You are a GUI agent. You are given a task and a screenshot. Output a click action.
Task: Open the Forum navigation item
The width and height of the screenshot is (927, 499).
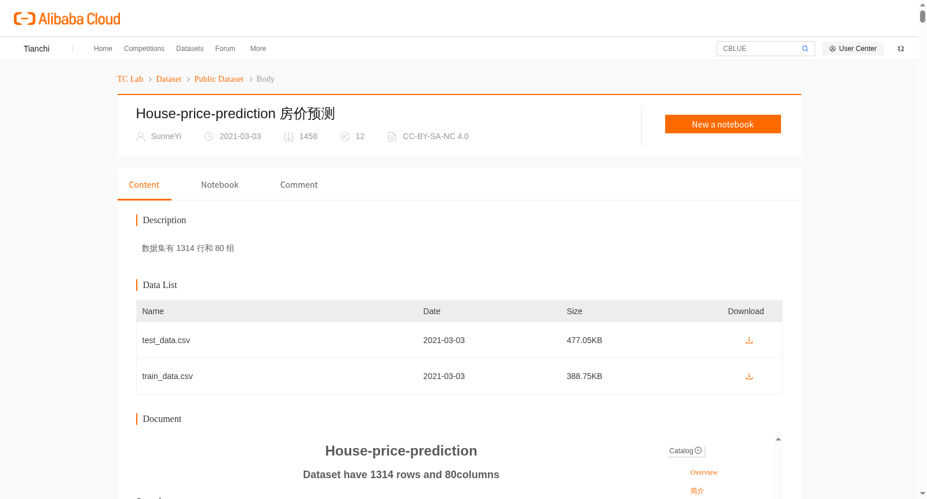click(x=225, y=49)
